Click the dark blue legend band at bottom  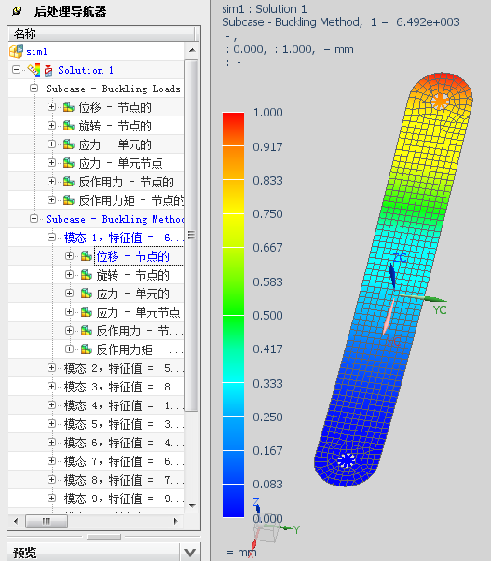tap(233, 501)
